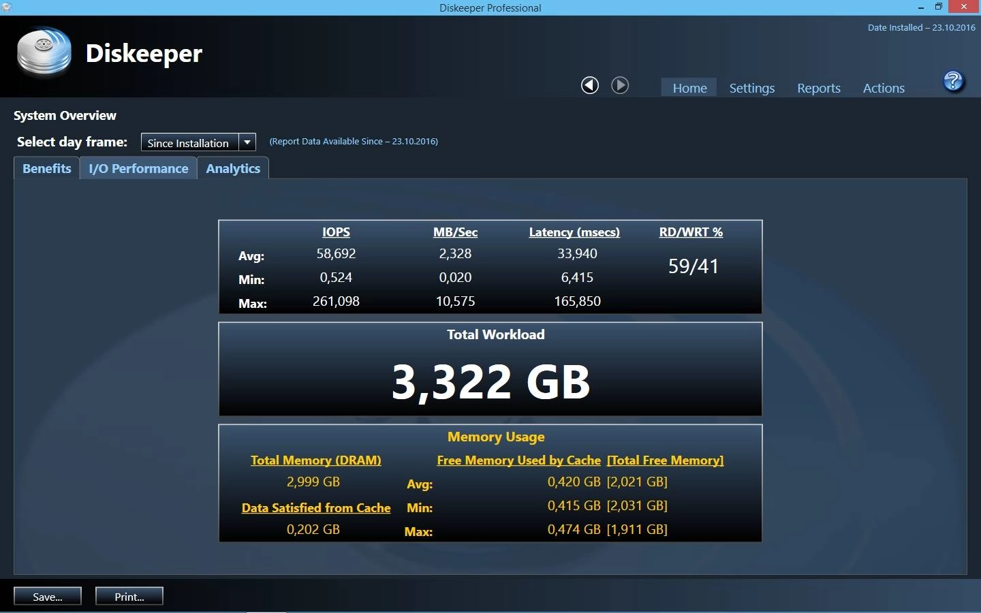981x613 pixels.
Task: Click the Total Workload heading
Action: [495, 334]
